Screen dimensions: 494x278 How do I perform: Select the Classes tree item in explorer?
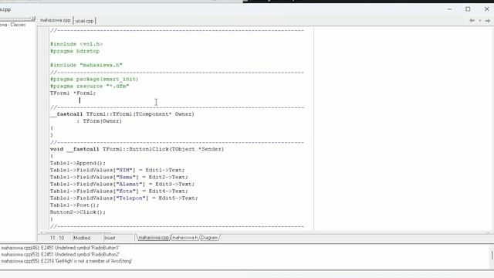13,25
